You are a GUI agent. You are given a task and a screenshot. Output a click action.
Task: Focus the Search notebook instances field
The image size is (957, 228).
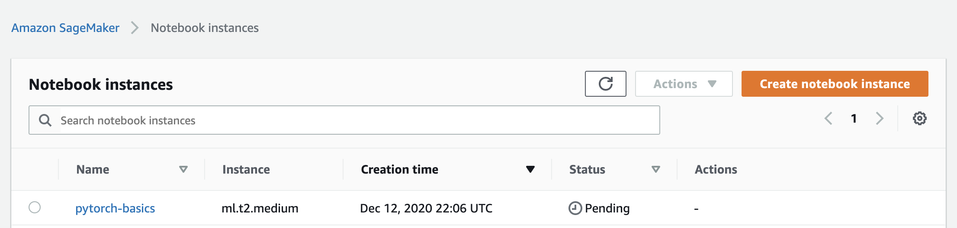tap(344, 120)
